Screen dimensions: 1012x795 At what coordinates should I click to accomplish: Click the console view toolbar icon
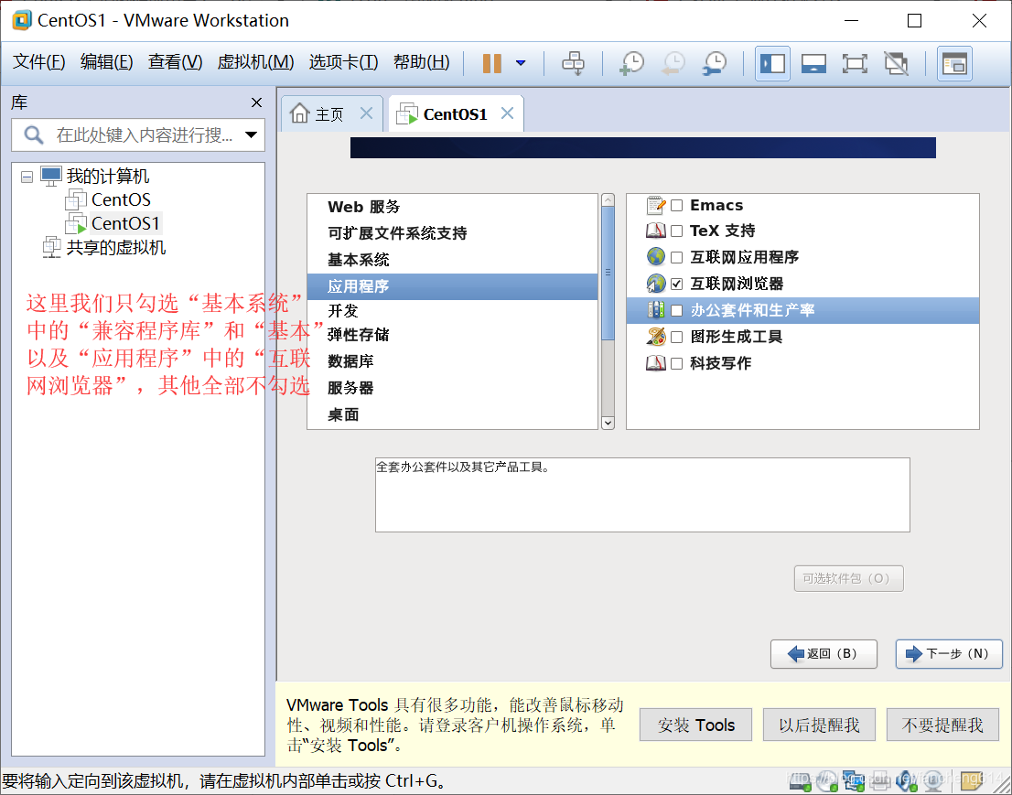(x=813, y=63)
